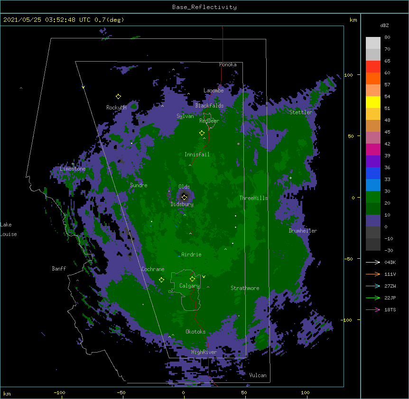Click the Drumheller label
Image resolution: width=409 pixels, height=399 pixels.
point(303,231)
